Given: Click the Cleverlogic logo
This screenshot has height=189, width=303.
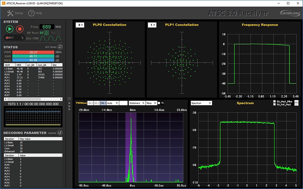Looking at the screenshot, I should point(290,13).
